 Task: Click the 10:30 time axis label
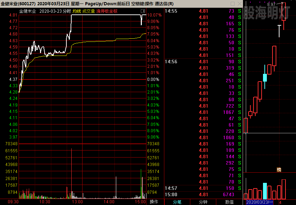pos(45,202)
